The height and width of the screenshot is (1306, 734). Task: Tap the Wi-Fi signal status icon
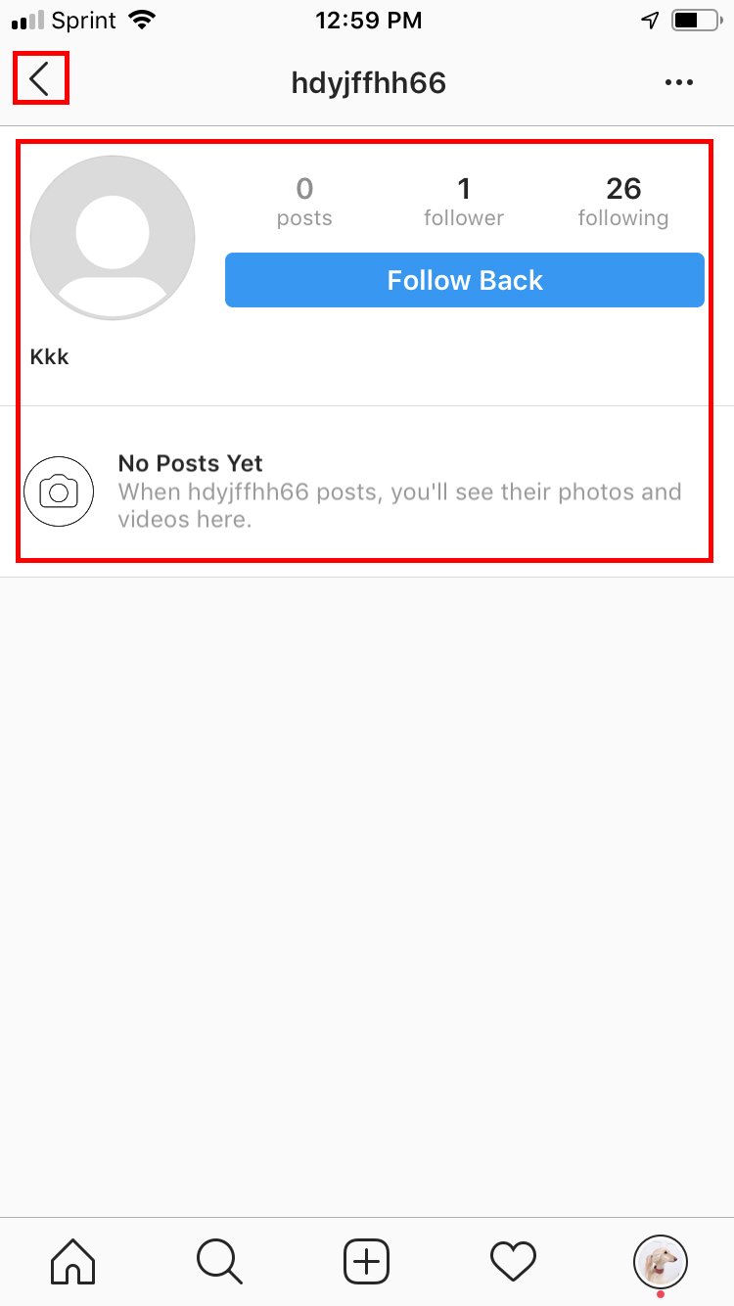143,21
